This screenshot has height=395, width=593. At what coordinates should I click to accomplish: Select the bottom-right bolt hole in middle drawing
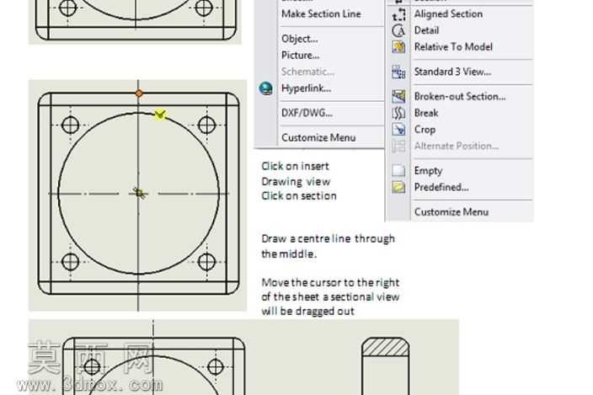pos(206,262)
